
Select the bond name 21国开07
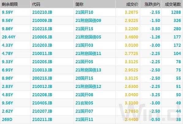tap(84, 111)
